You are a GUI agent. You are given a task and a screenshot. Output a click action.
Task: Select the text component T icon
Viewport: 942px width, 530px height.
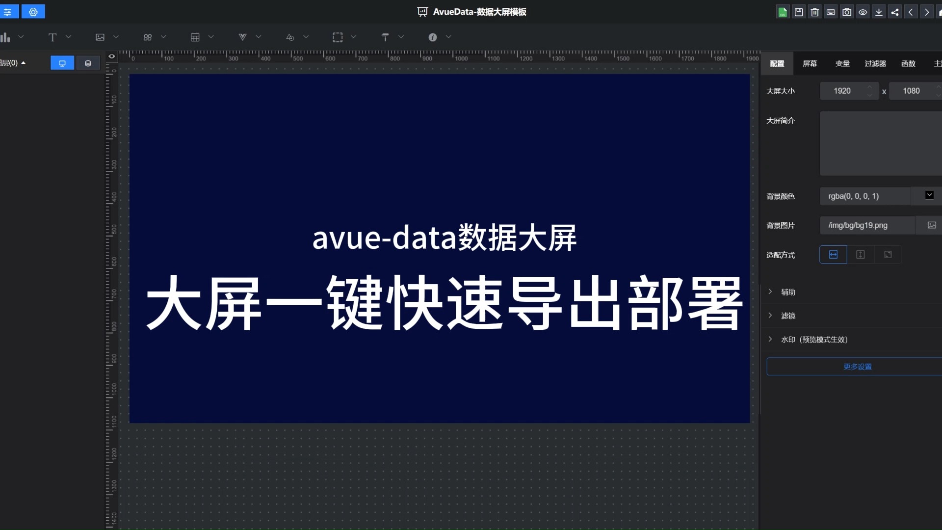coord(52,37)
